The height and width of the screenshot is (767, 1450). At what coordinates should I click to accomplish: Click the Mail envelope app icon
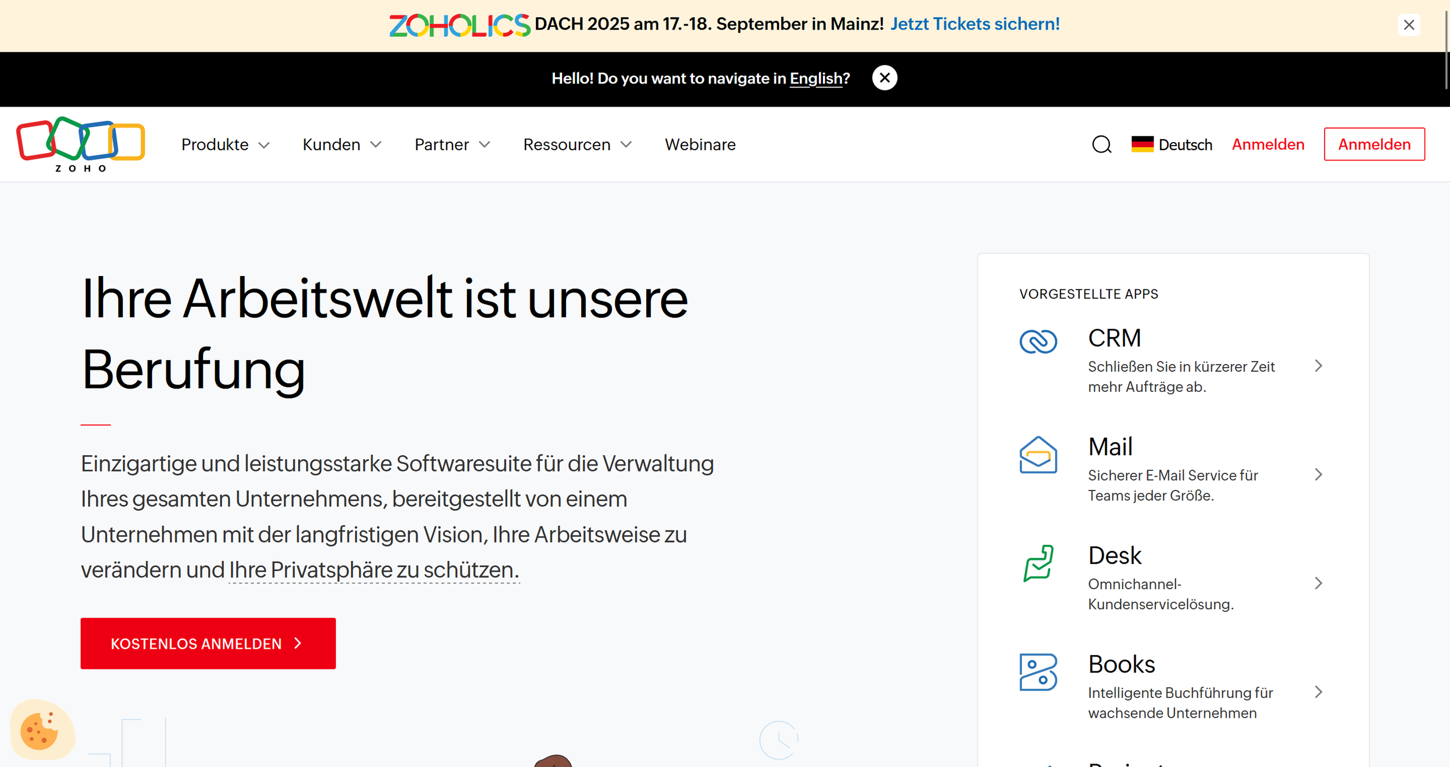[x=1038, y=455]
